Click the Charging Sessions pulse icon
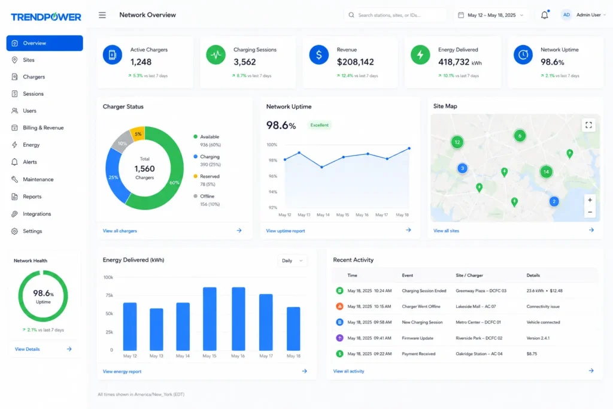613x409 pixels. (x=216, y=54)
